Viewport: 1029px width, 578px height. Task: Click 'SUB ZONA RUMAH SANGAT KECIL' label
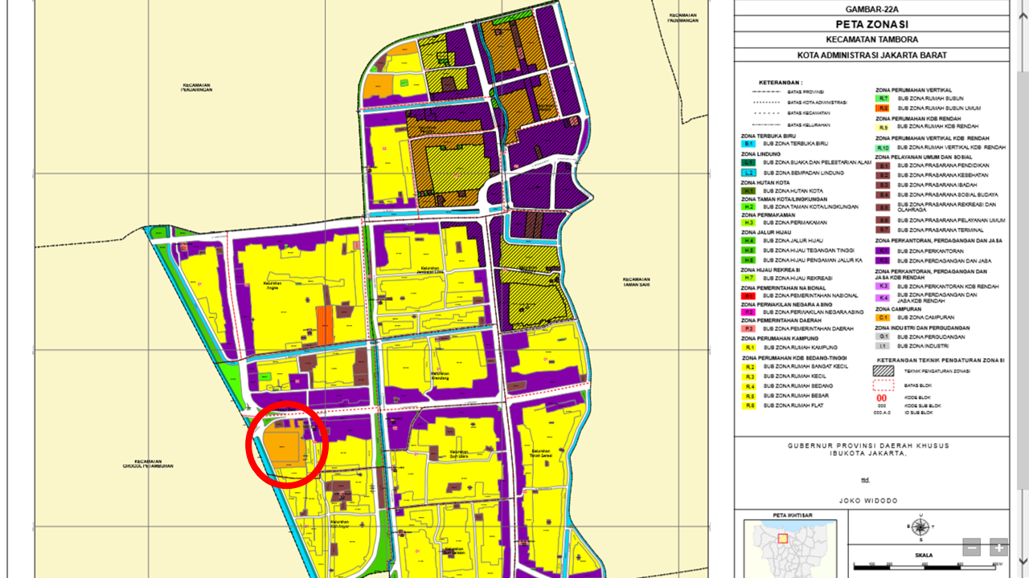tap(806, 366)
